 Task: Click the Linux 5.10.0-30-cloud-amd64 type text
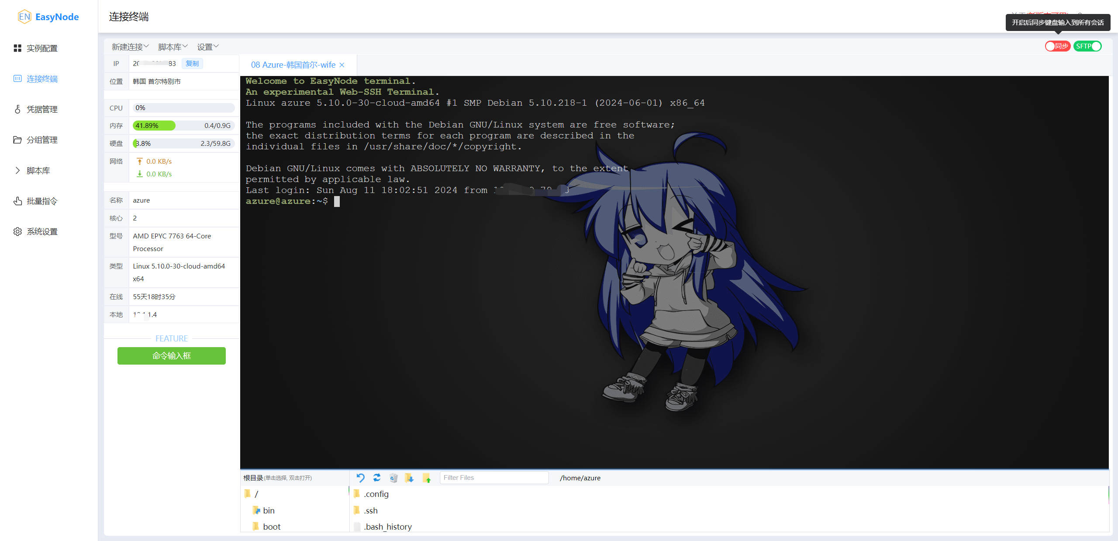(179, 272)
